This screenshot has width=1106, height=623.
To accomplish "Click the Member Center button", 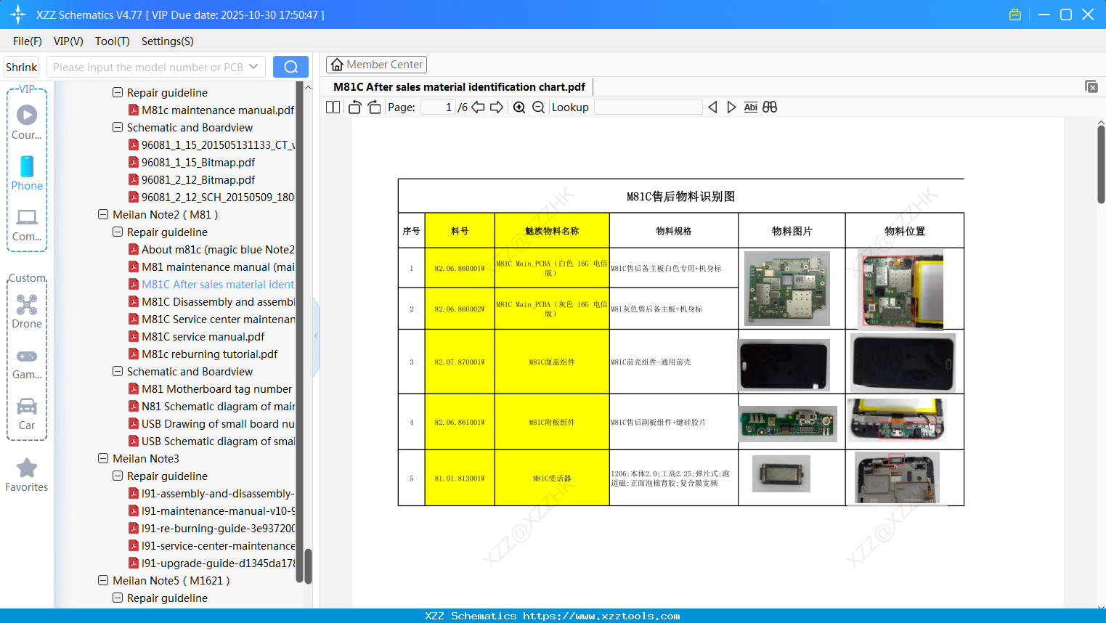I will click(376, 64).
